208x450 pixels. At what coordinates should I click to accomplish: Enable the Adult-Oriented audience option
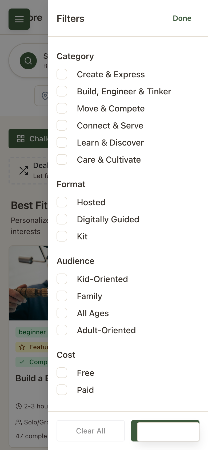(62, 330)
